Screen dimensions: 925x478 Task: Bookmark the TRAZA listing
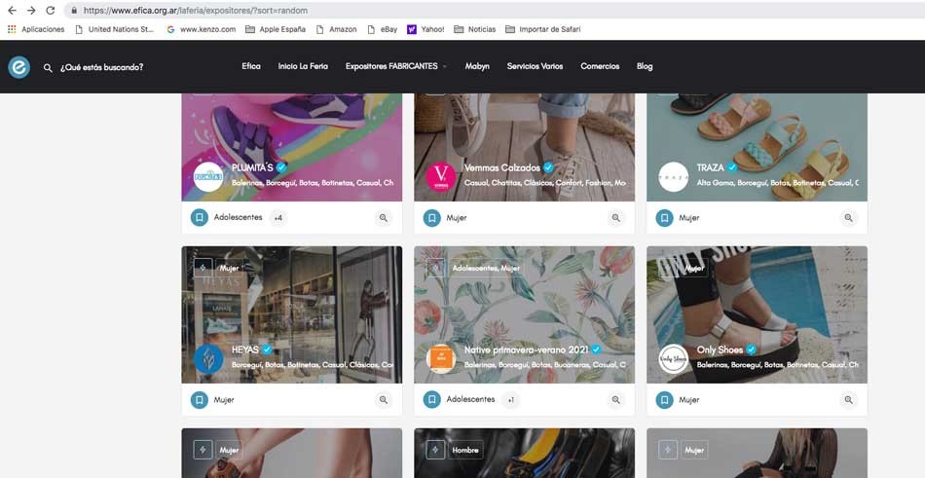pos(664,218)
